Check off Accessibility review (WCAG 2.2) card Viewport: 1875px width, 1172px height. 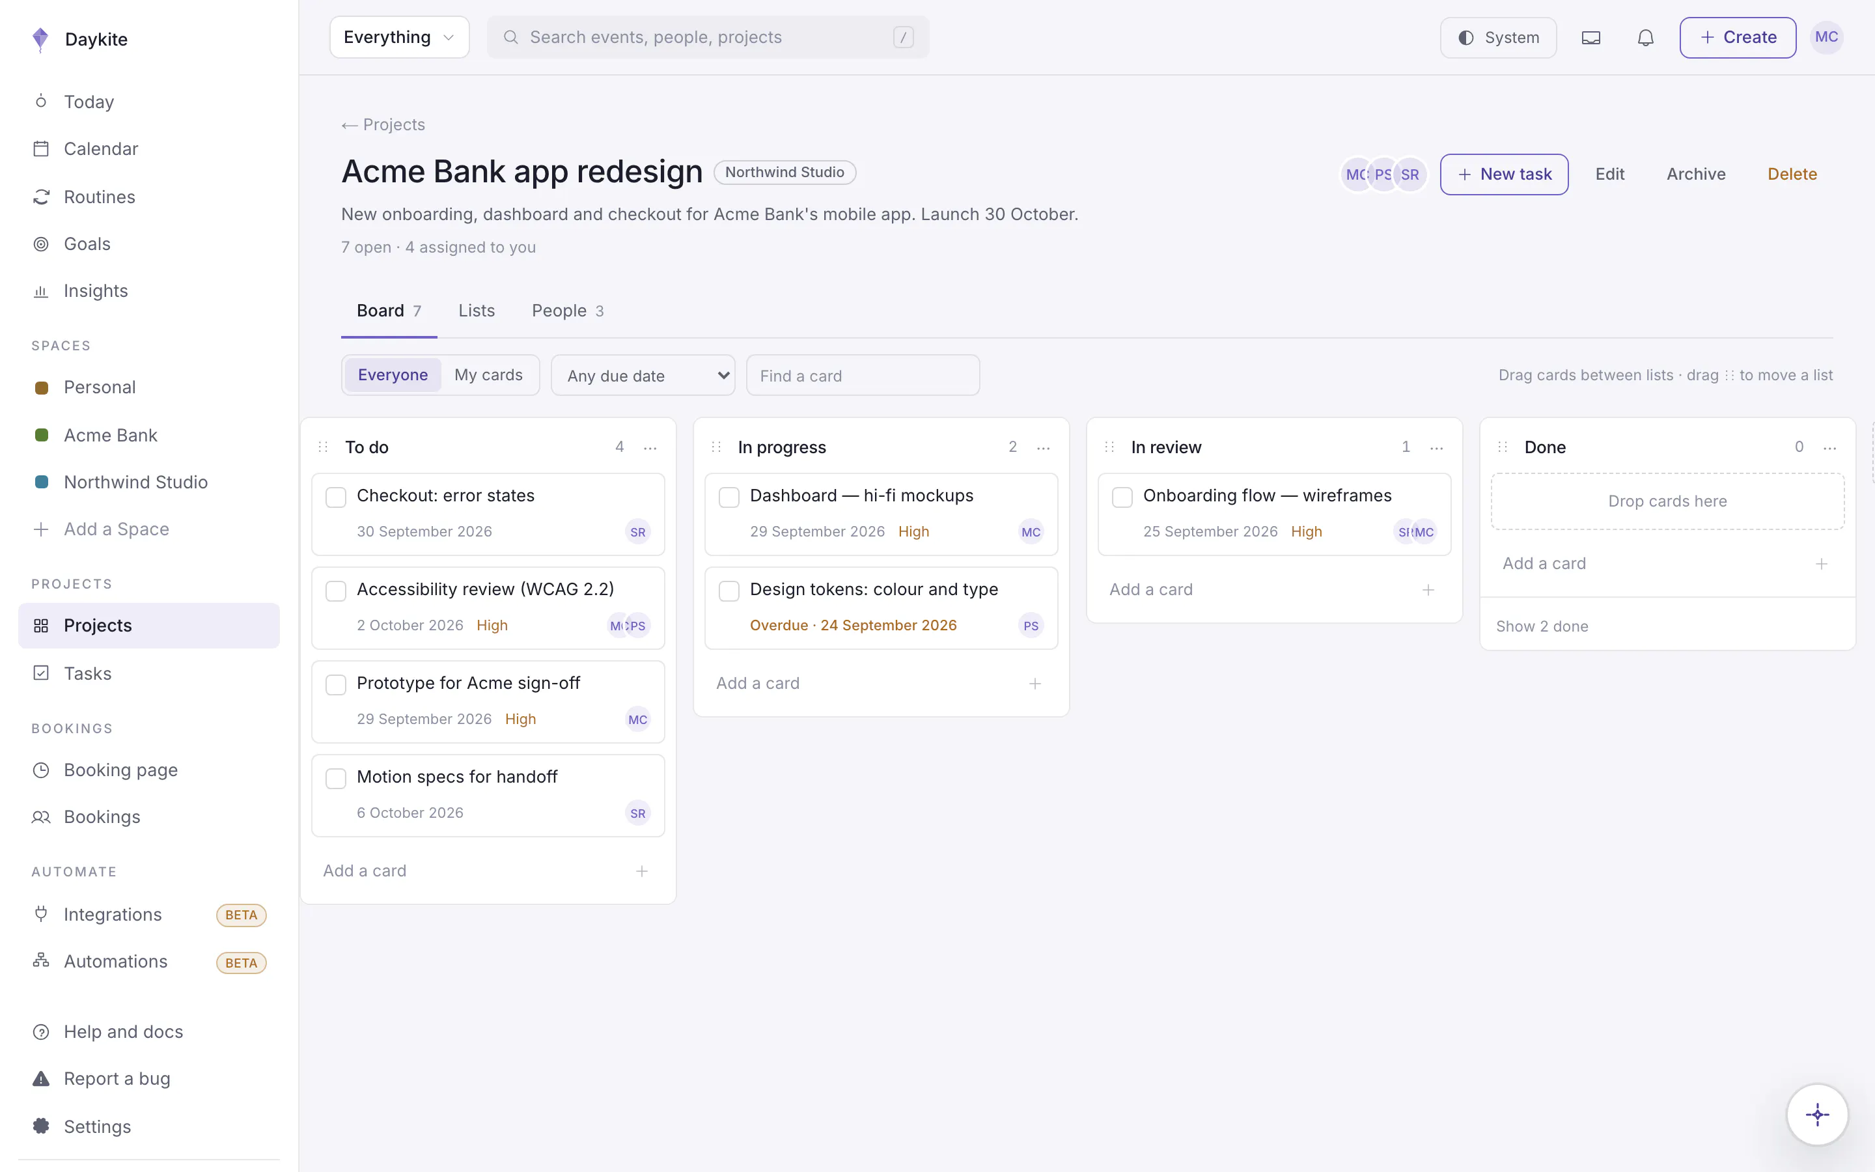pos(335,591)
